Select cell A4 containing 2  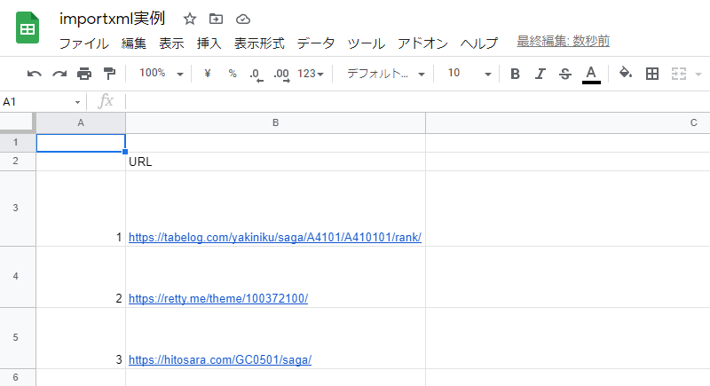click(x=81, y=277)
